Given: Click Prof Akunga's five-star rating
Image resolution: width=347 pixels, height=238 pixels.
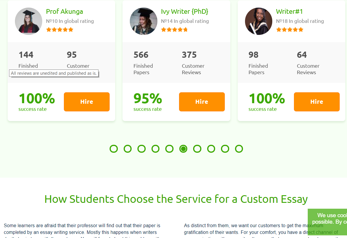Looking at the screenshot, I should point(60,30).
